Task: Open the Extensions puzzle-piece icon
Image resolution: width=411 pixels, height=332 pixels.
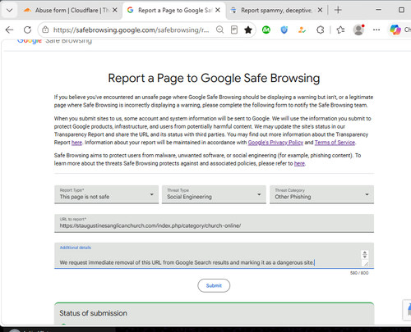Action: (x=321, y=30)
